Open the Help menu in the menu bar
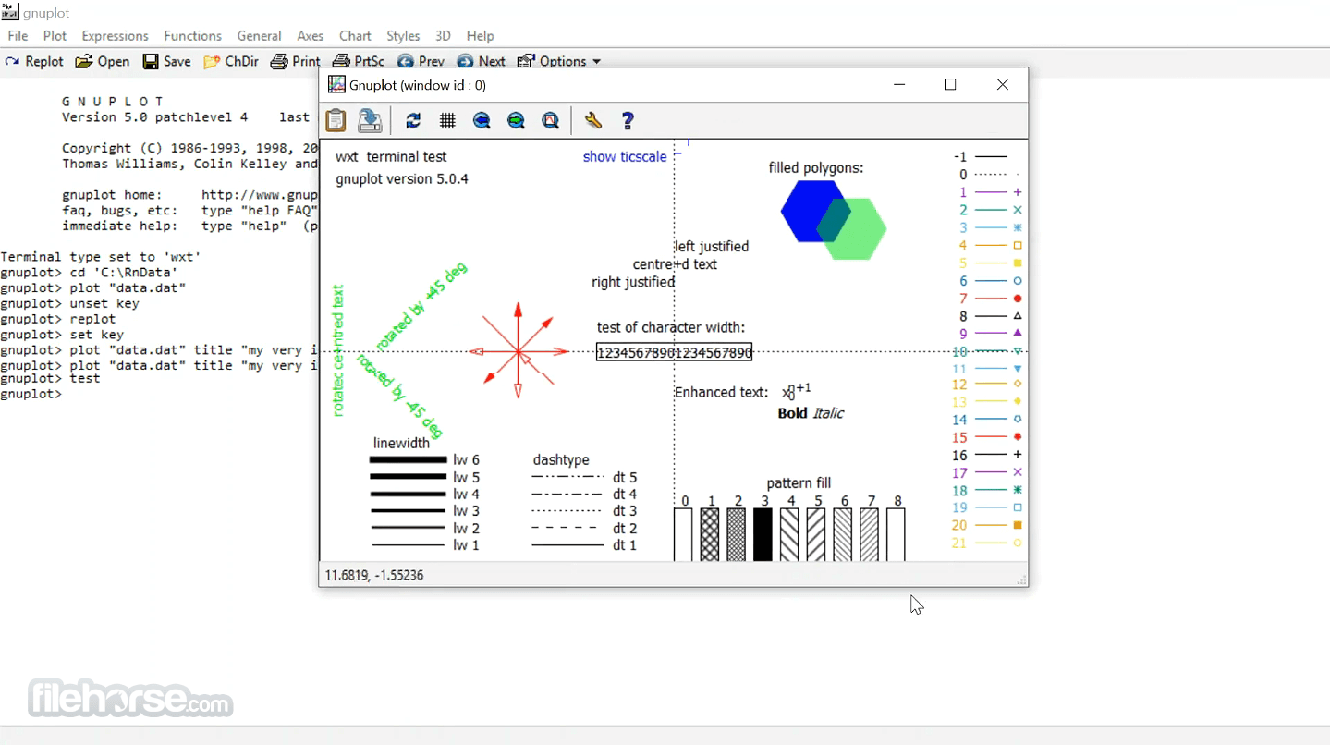This screenshot has height=745, width=1330. [480, 36]
